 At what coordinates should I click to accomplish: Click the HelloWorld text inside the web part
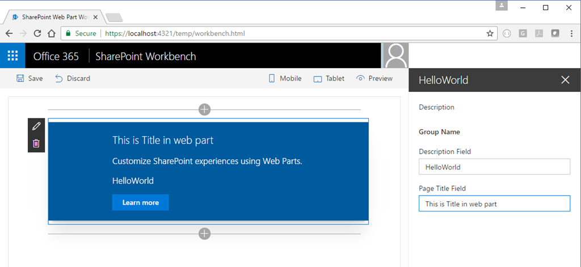click(x=133, y=181)
